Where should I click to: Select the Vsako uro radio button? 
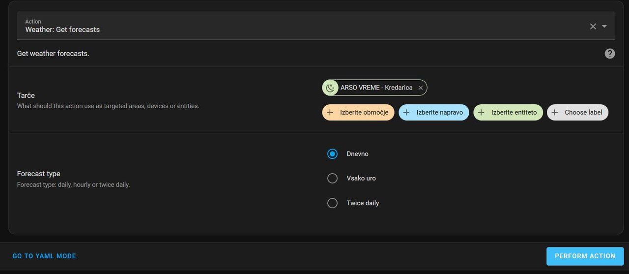[333, 178]
